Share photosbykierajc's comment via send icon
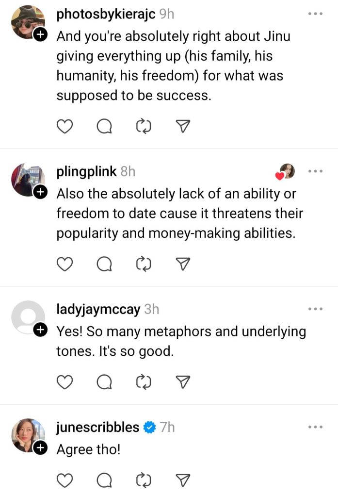Viewport: 338px width, 497px height. coord(182,127)
